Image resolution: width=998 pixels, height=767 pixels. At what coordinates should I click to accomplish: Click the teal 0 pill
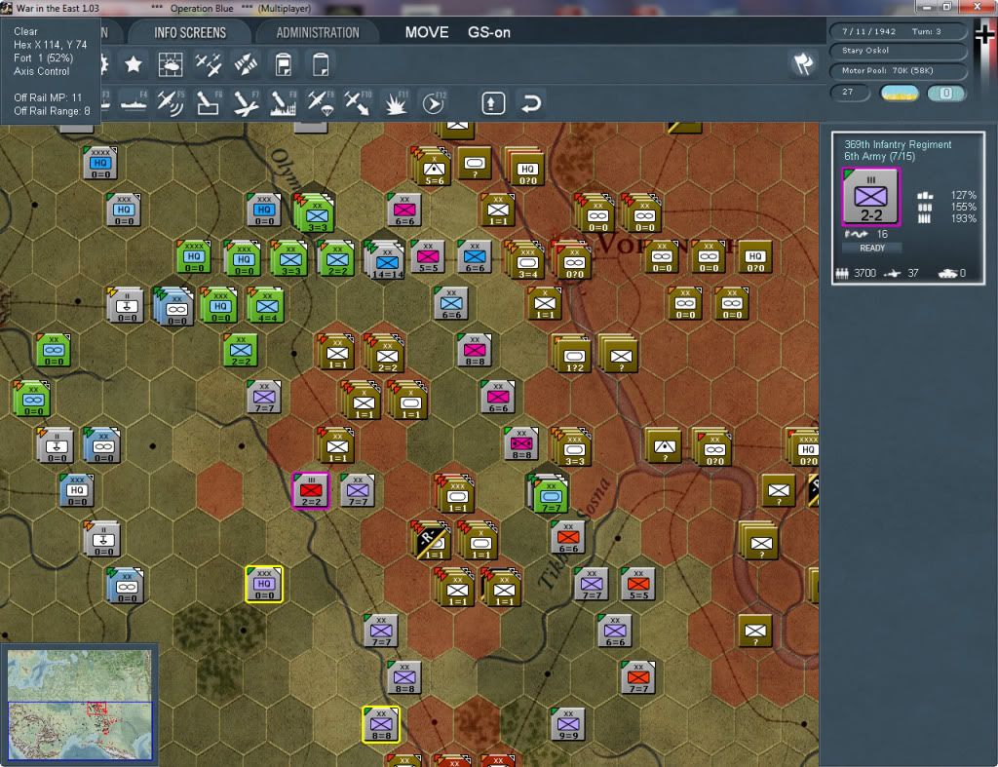945,93
